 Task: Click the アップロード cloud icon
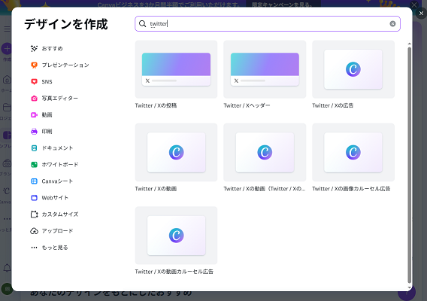click(x=34, y=231)
